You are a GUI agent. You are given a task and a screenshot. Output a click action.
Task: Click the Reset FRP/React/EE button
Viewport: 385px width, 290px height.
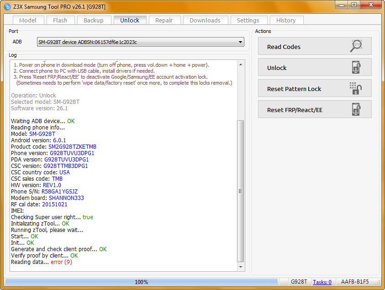click(x=315, y=109)
